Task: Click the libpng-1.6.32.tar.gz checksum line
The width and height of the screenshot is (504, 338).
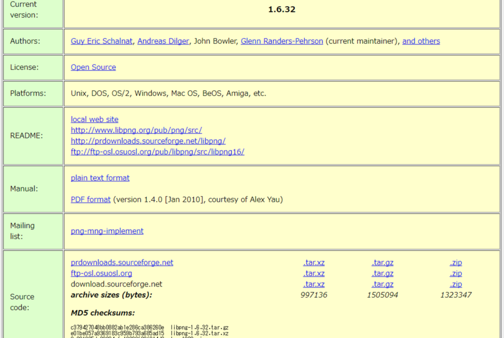Action: click(150, 328)
